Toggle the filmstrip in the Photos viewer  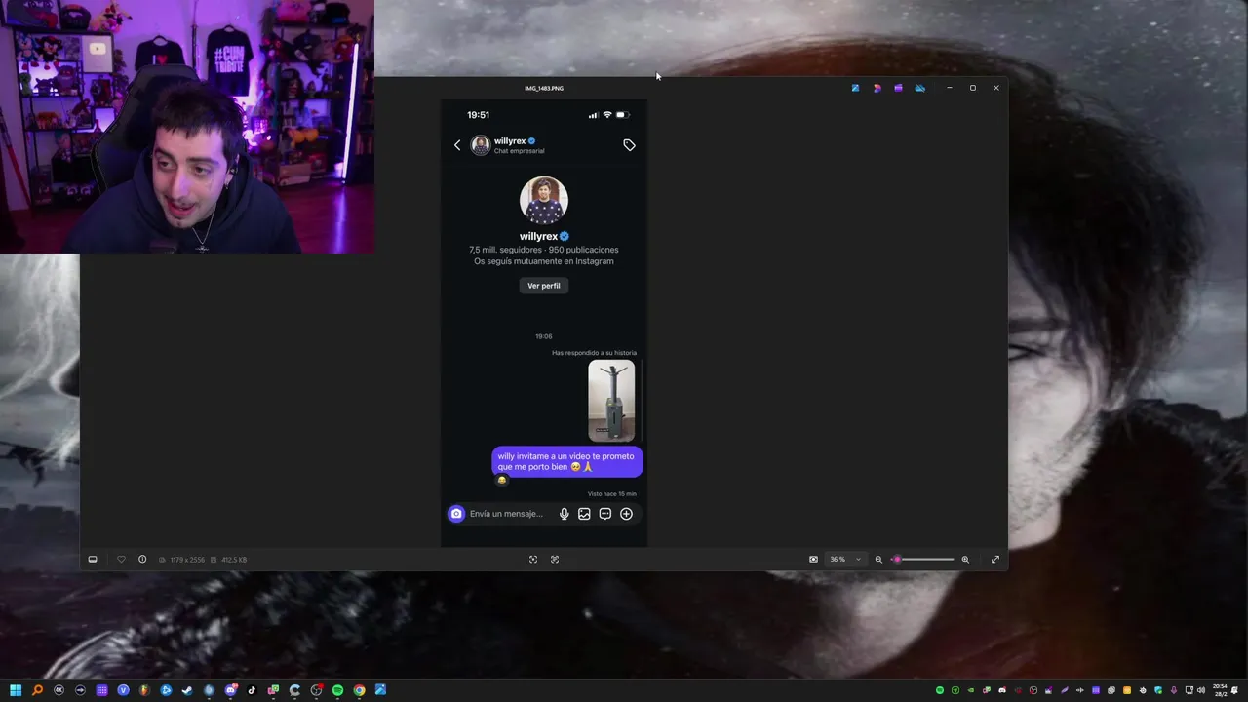click(93, 560)
